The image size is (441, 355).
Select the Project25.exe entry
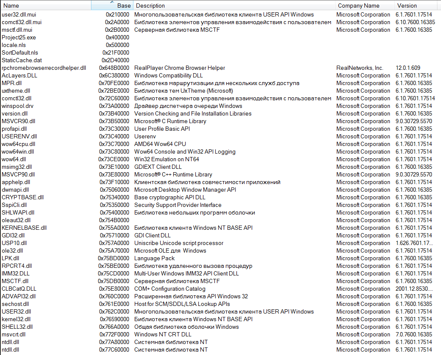pos(220,37)
